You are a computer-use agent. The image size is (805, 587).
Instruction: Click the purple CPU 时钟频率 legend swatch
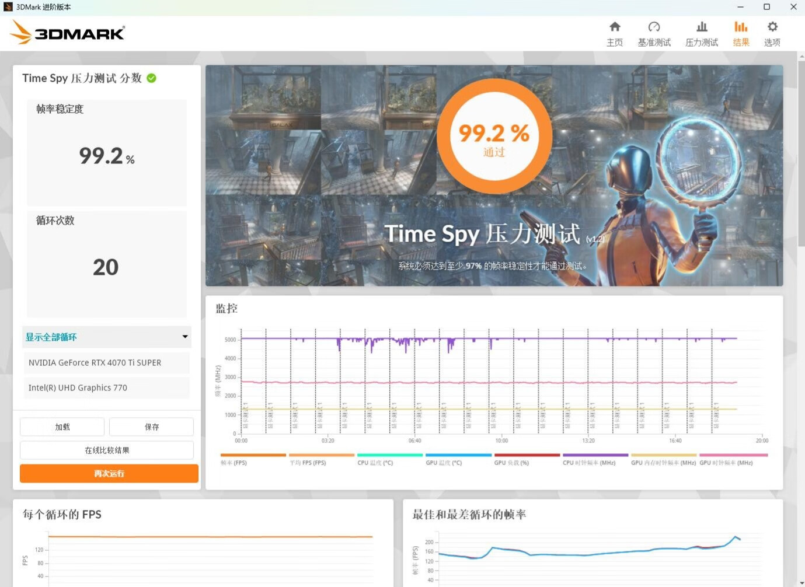(x=595, y=455)
